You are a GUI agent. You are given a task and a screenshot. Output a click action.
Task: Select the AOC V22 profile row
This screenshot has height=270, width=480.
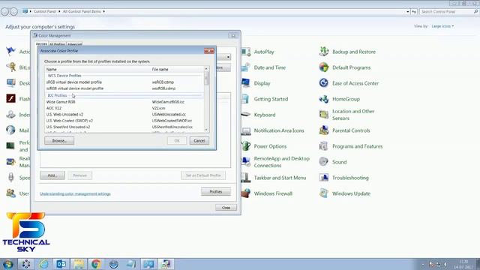pyautogui.click(x=124, y=108)
